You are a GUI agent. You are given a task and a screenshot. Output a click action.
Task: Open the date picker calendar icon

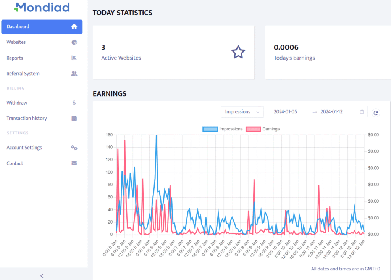coord(362,112)
